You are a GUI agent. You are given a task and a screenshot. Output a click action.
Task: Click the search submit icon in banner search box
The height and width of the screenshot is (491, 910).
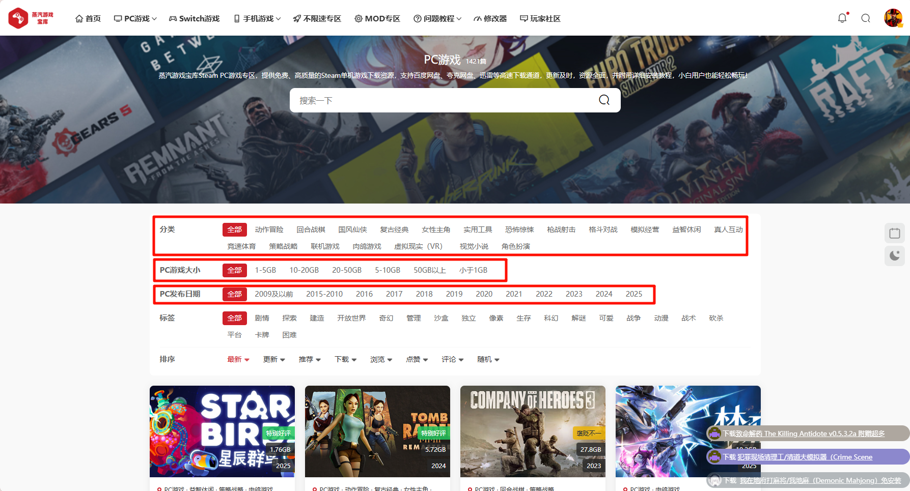604,100
